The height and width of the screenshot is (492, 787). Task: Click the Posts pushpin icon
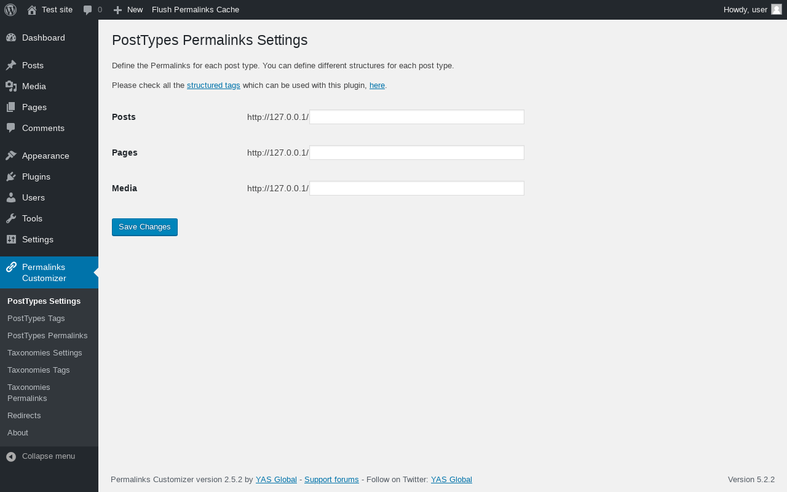[11, 65]
